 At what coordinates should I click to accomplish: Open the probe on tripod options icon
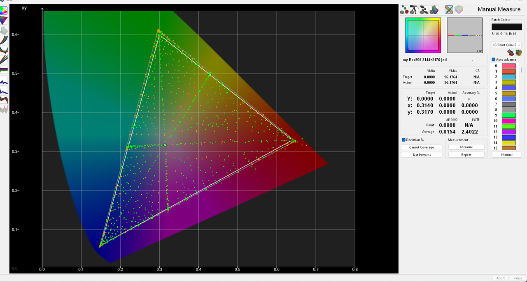[x=413, y=9]
